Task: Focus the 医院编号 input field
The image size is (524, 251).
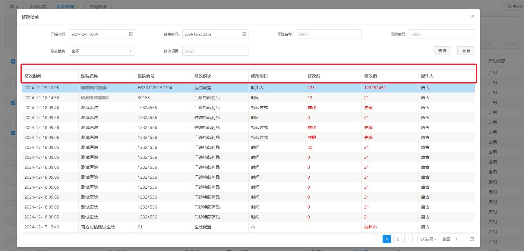Action: [442, 34]
